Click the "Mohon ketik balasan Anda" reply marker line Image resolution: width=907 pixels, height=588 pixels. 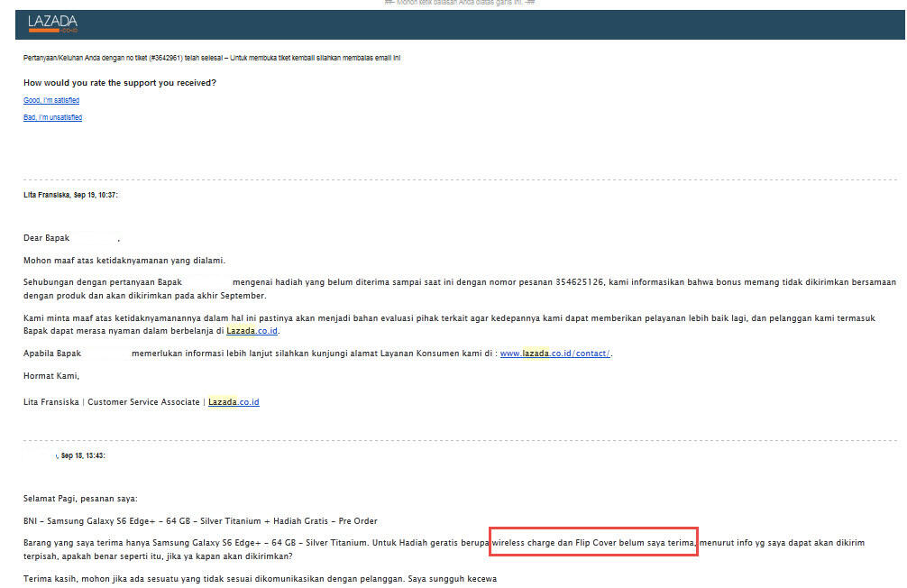tap(461, 4)
